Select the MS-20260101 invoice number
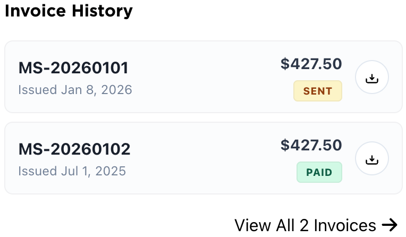Image resolution: width=406 pixels, height=237 pixels. click(73, 68)
